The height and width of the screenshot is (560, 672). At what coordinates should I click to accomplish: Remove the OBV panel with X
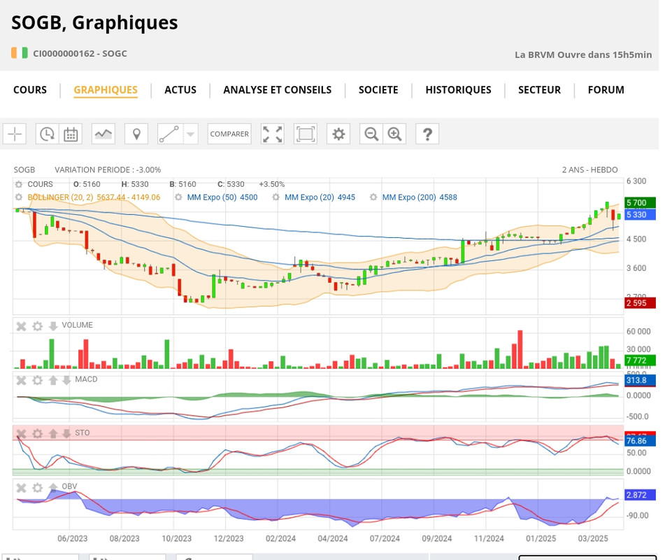tap(21, 487)
